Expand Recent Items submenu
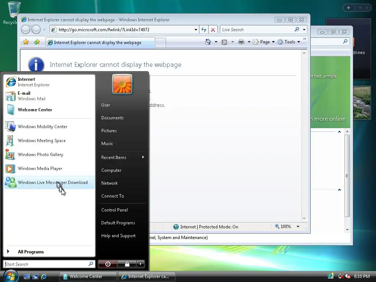The height and width of the screenshot is (282, 376). pyautogui.click(x=122, y=157)
